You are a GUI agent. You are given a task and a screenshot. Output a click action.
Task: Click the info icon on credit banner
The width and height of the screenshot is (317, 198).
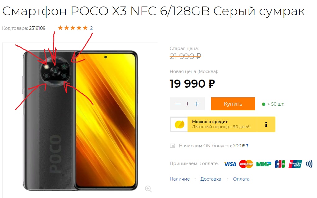click(266, 124)
